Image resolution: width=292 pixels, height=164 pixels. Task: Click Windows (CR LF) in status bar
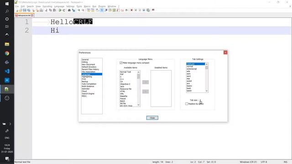[x=248, y=162]
